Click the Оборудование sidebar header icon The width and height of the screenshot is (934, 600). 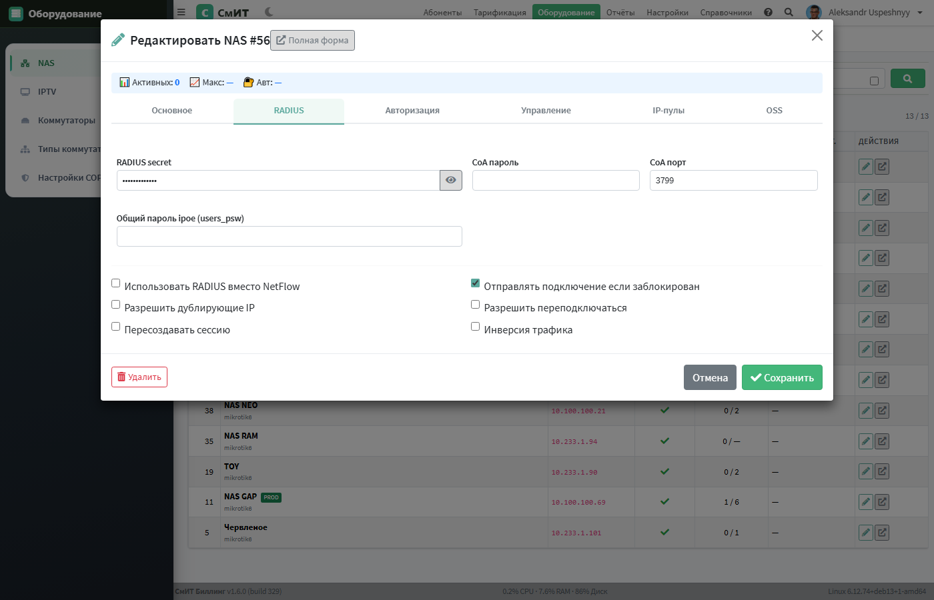coord(16,13)
